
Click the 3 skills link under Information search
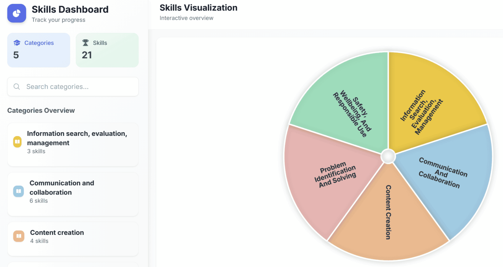(36, 151)
